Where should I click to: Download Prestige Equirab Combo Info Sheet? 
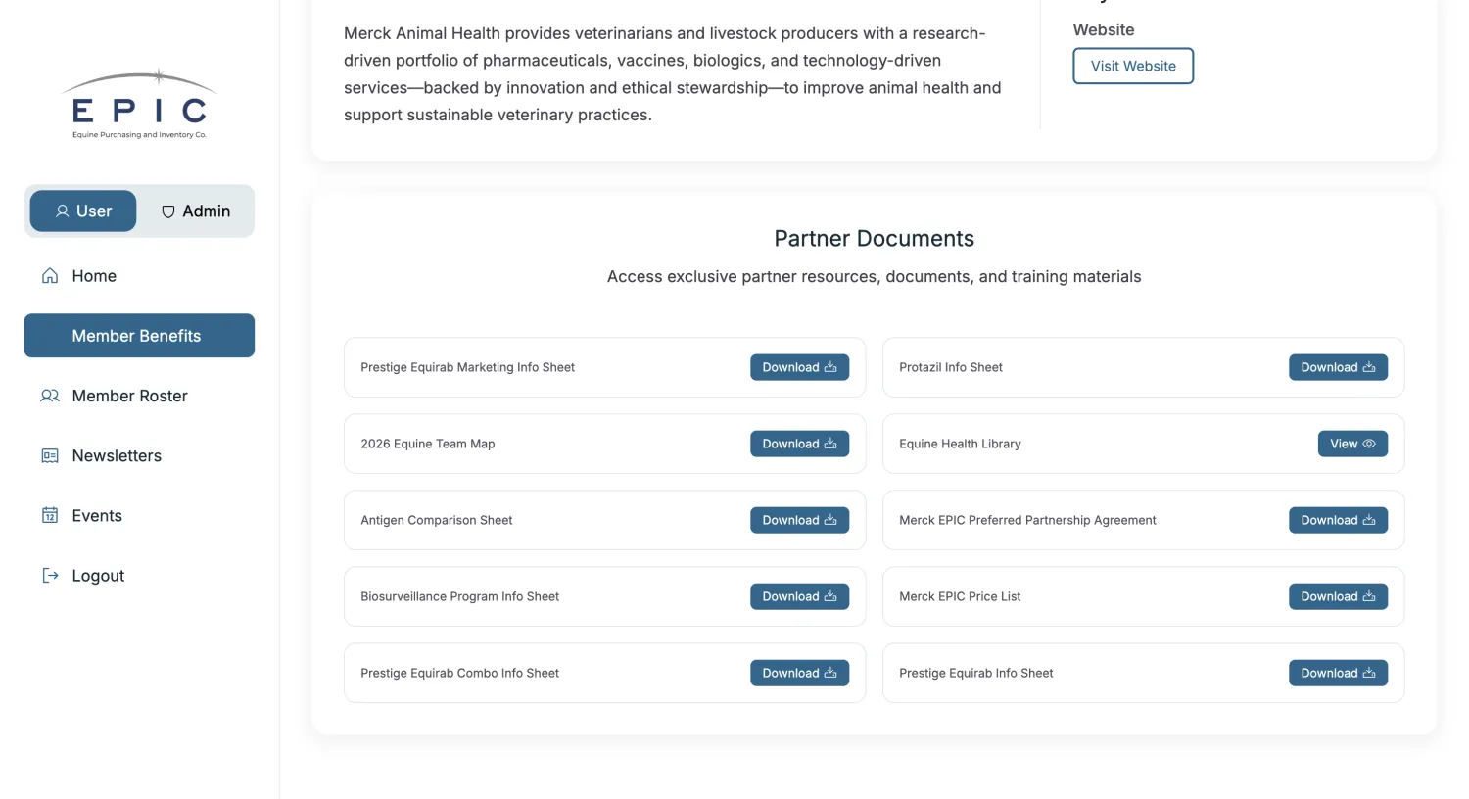tap(799, 673)
